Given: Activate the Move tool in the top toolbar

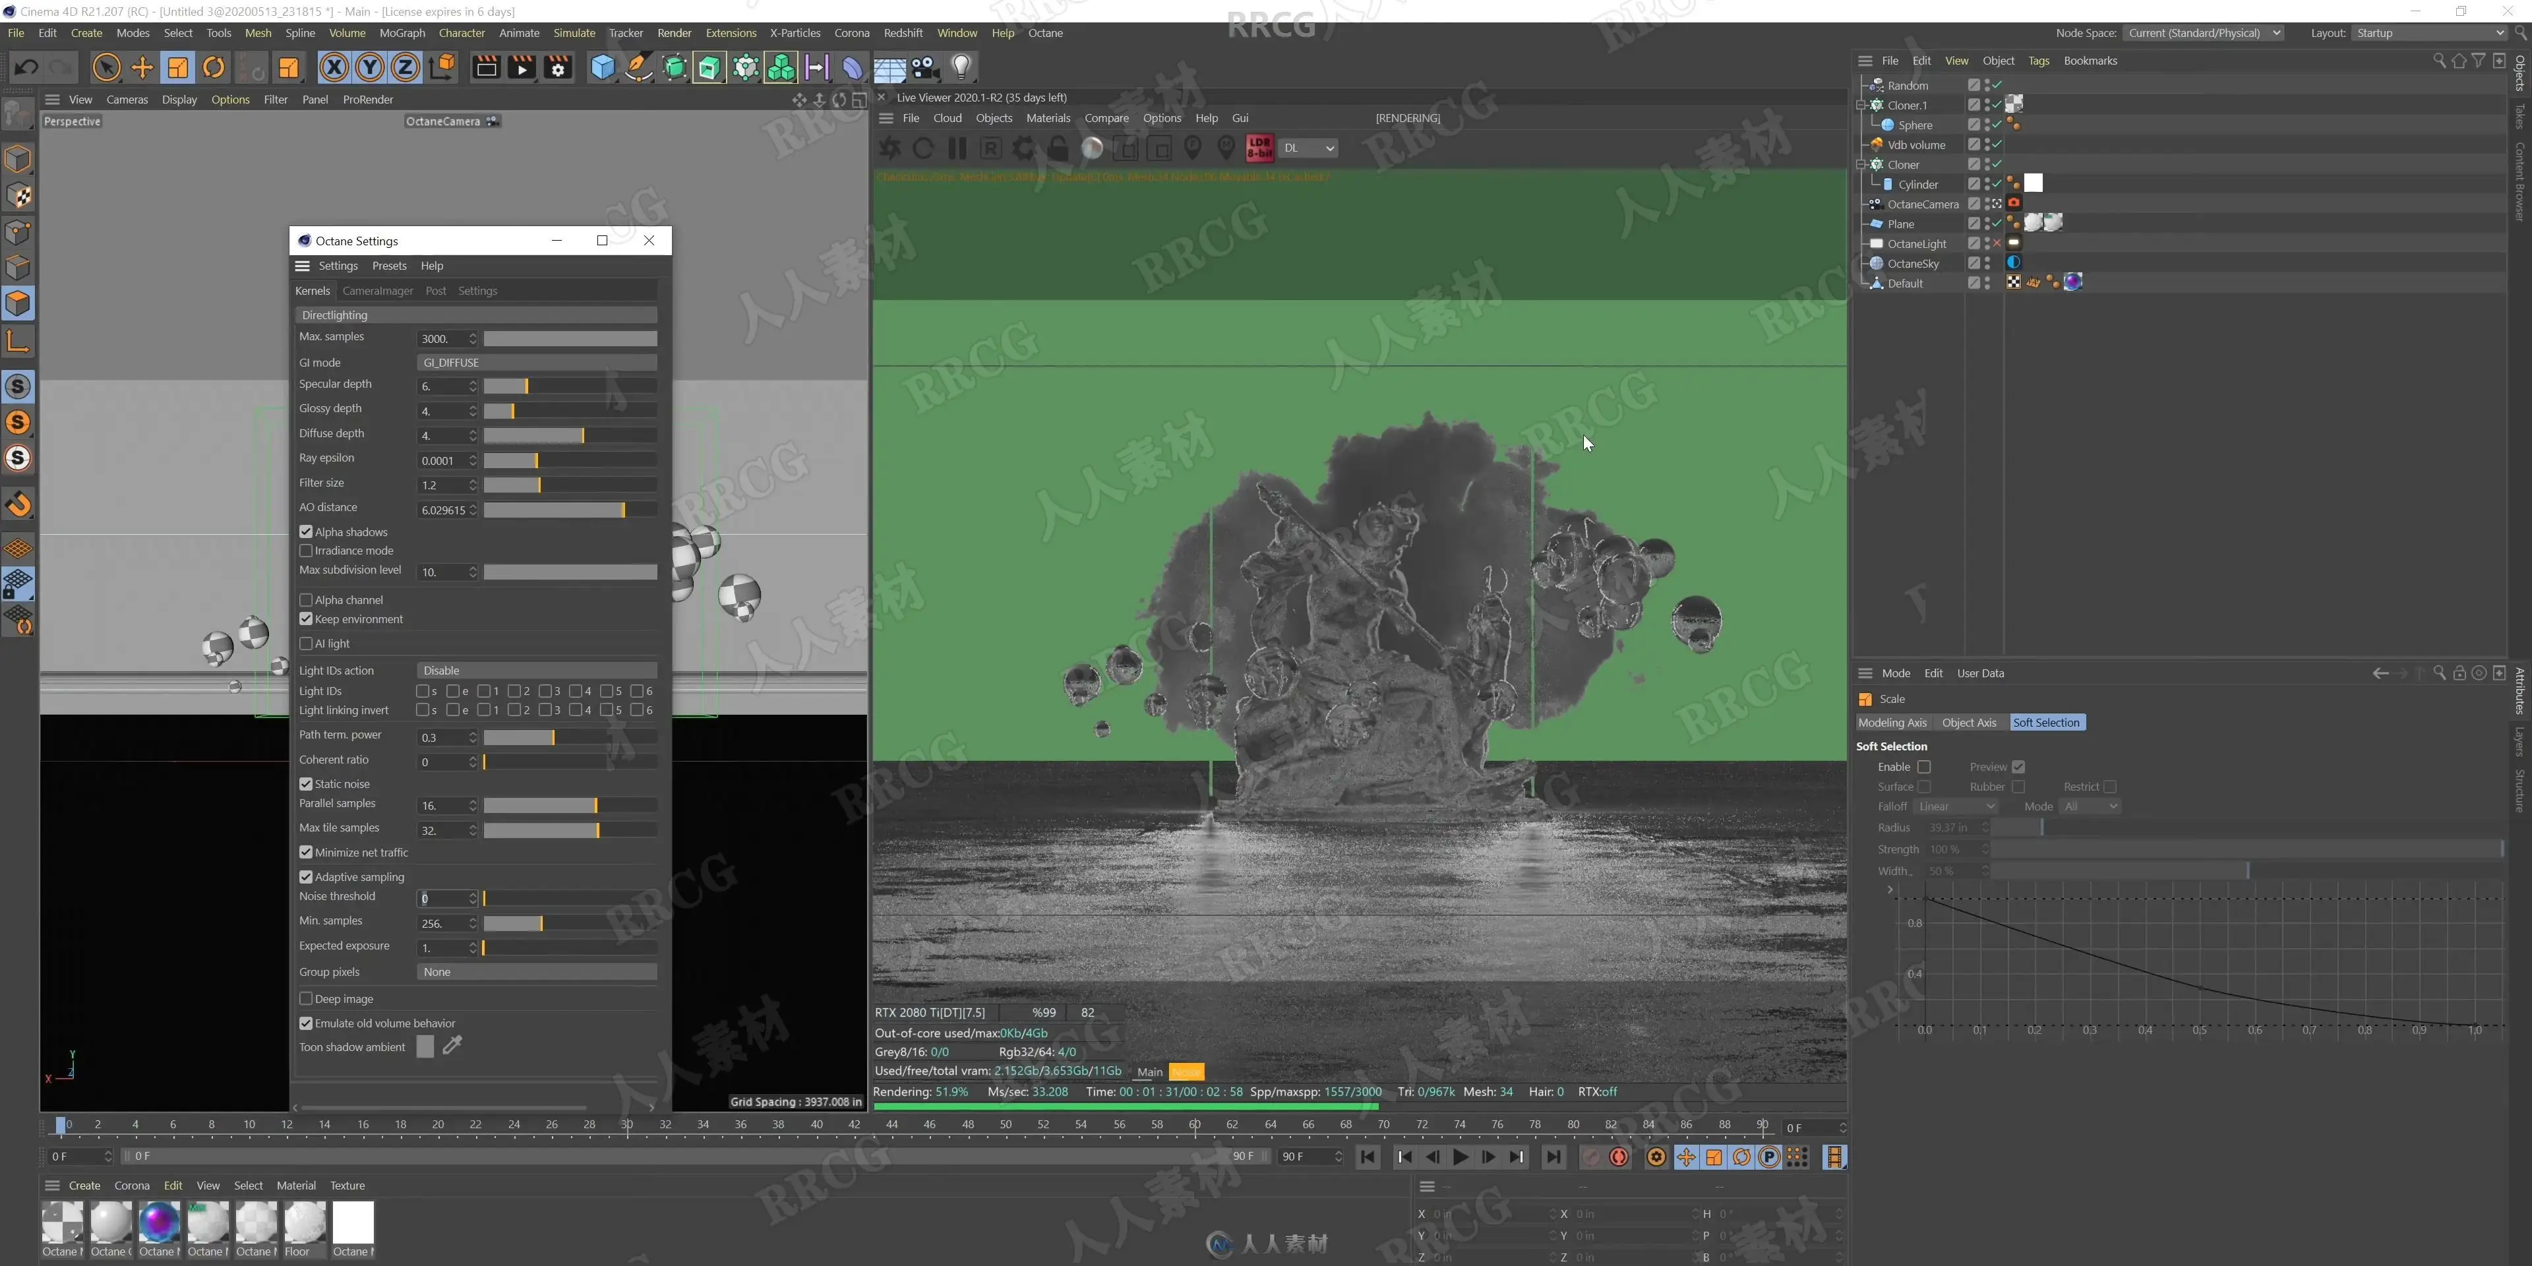Looking at the screenshot, I should tap(142, 68).
